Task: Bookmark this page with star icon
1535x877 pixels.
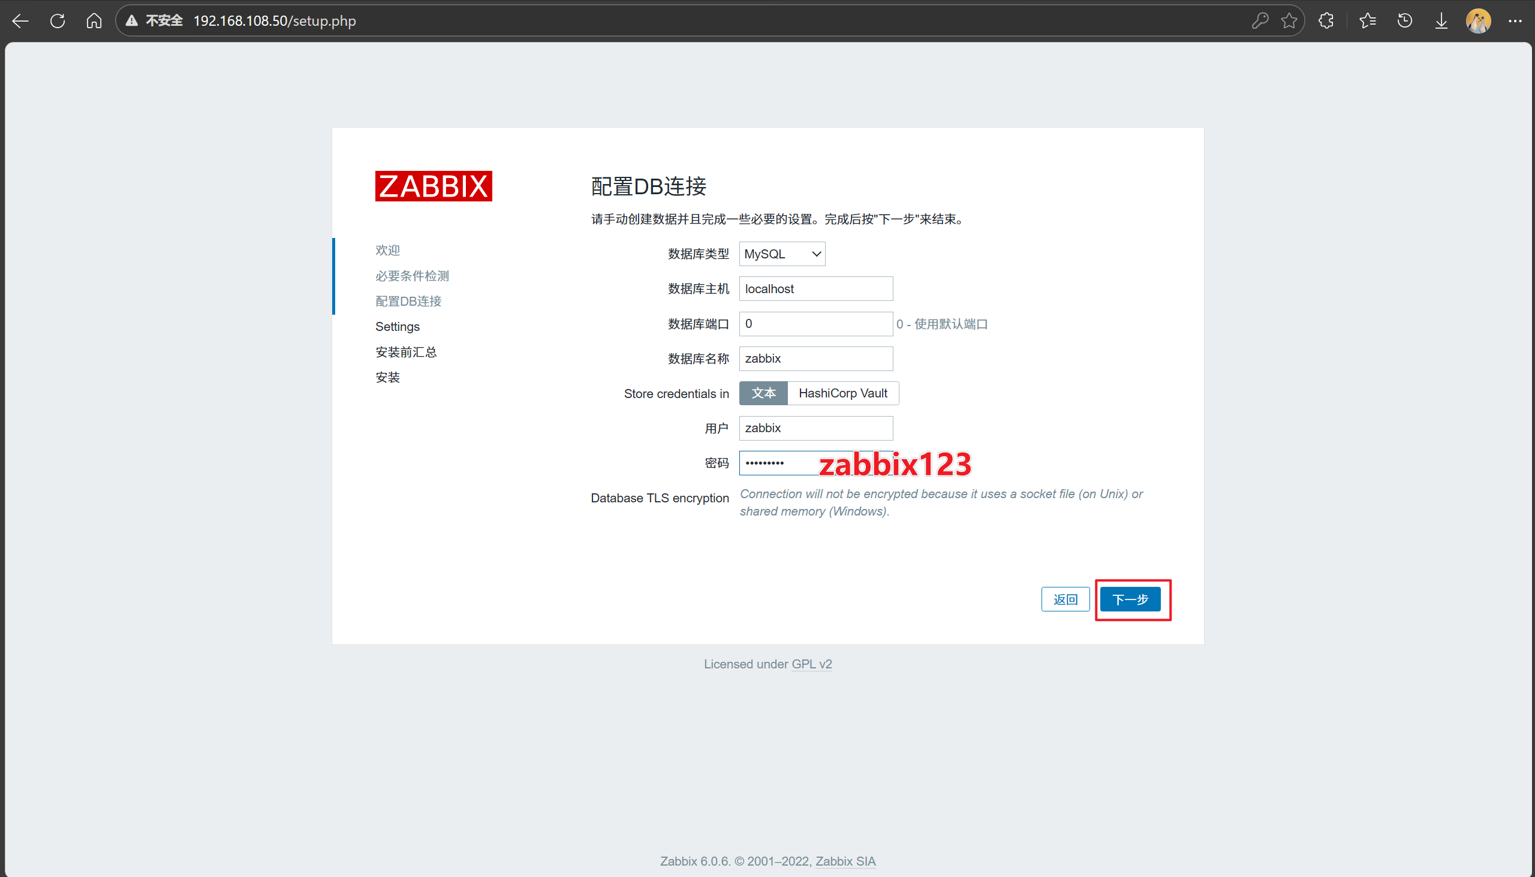Action: tap(1289, 21)
